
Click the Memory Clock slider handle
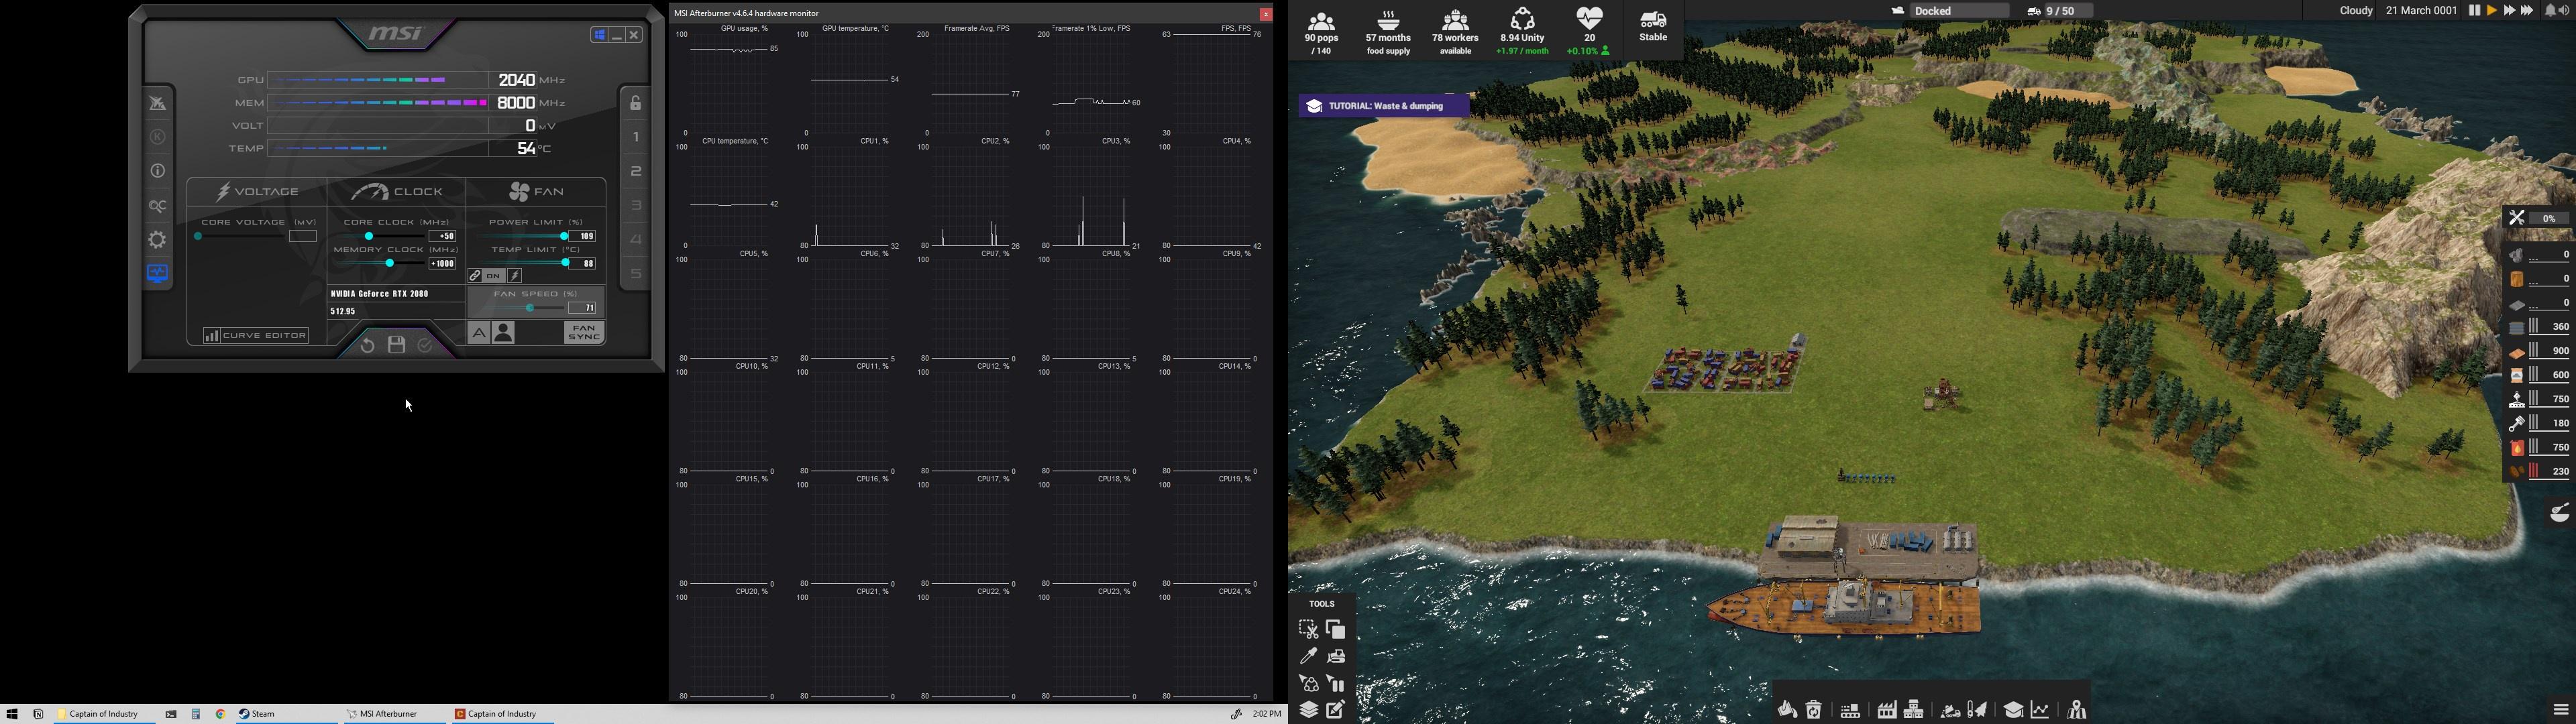(390, 263)
